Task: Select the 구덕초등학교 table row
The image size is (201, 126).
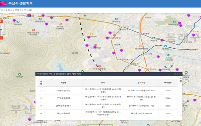Action: pyautogui.click(x=107, y=98)
